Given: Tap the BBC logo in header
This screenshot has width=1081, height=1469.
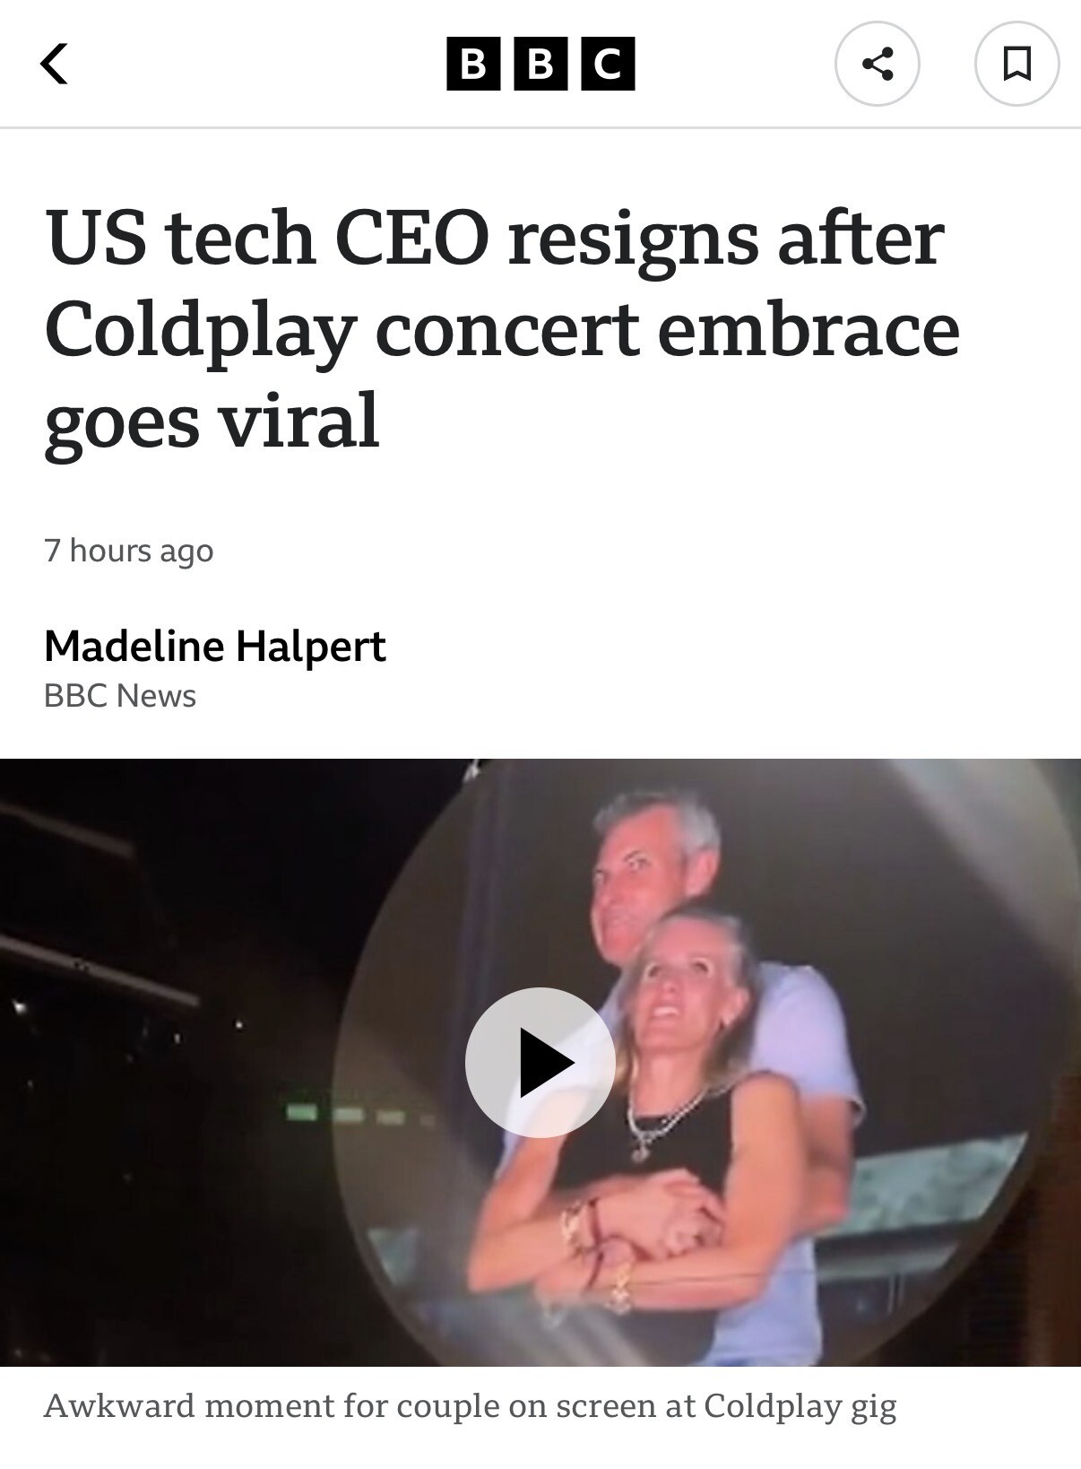Looking at the screenshot, I should pos(540,64).
